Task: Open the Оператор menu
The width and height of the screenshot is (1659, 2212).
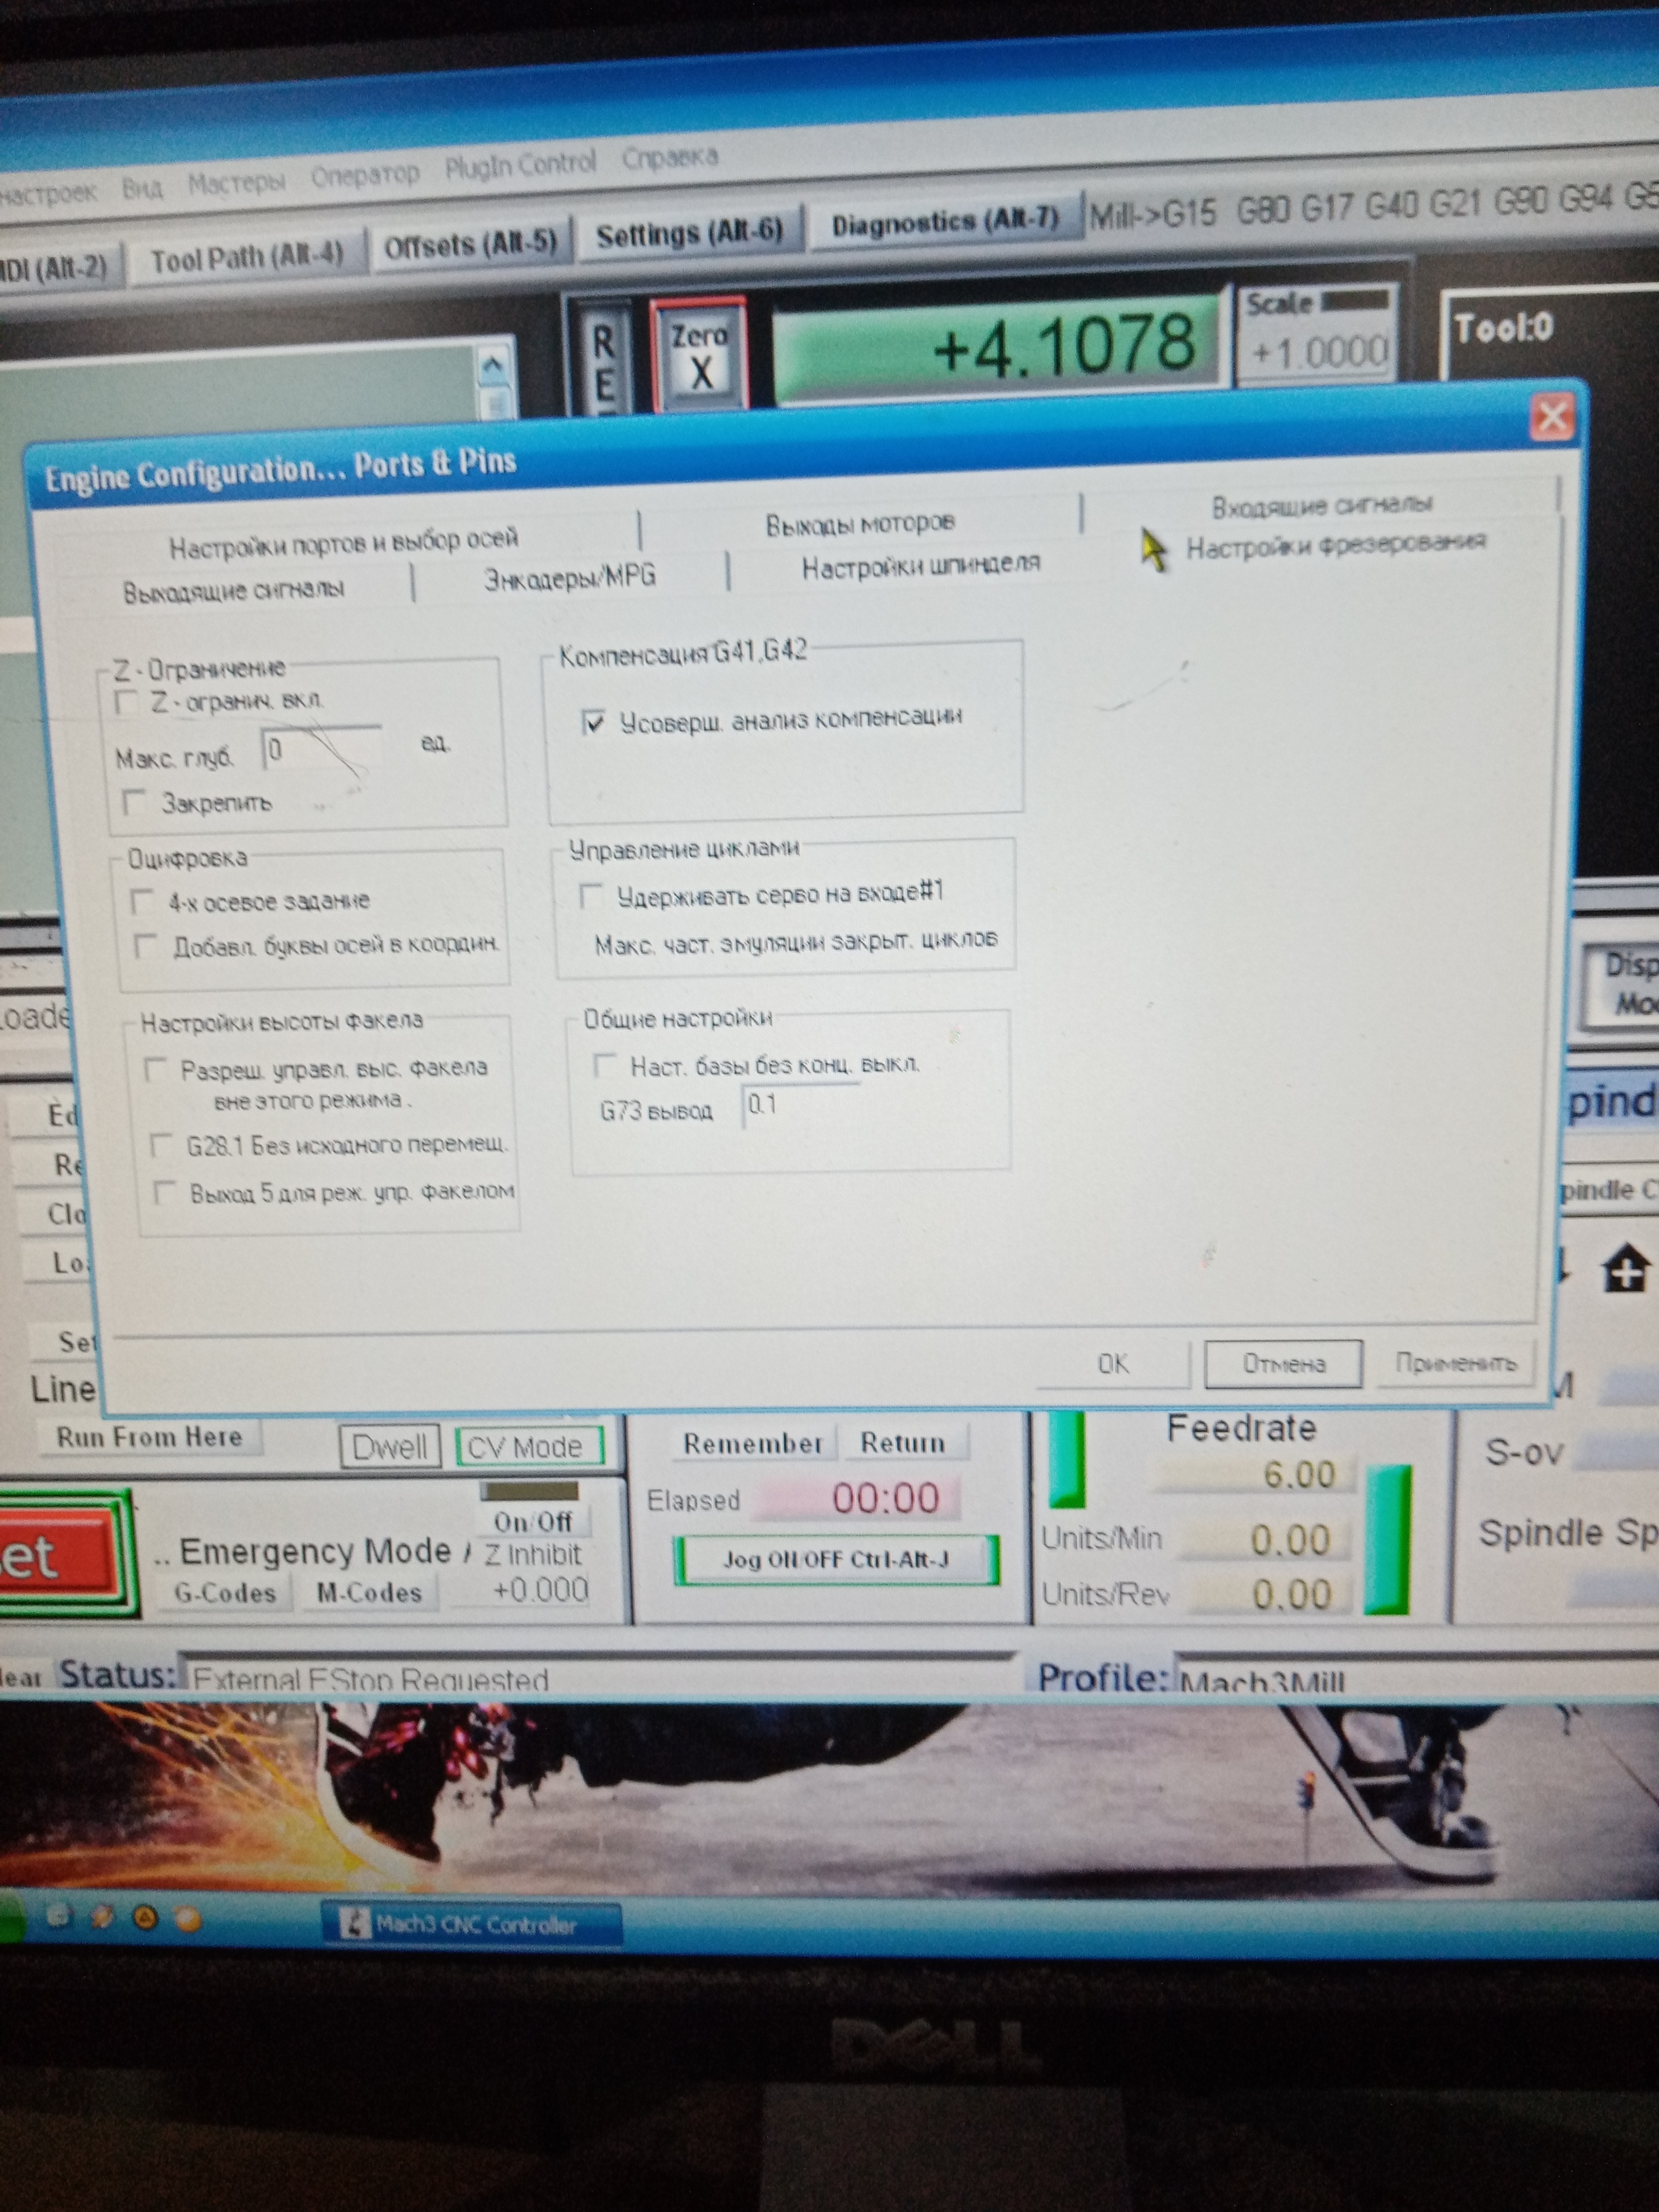Action: (365, 175)
